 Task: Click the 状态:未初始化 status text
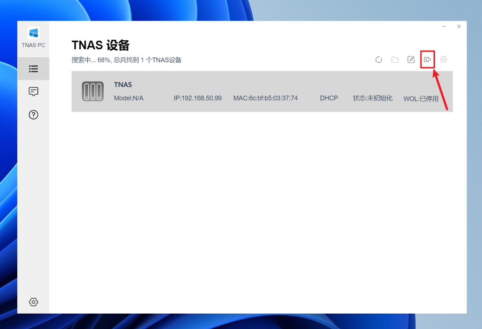tap(373, 98)
